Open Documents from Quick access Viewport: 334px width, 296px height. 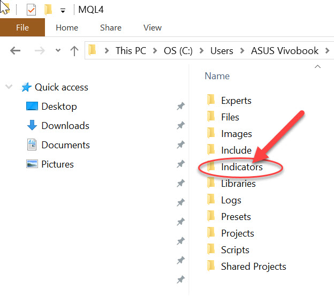coord(66,145)
